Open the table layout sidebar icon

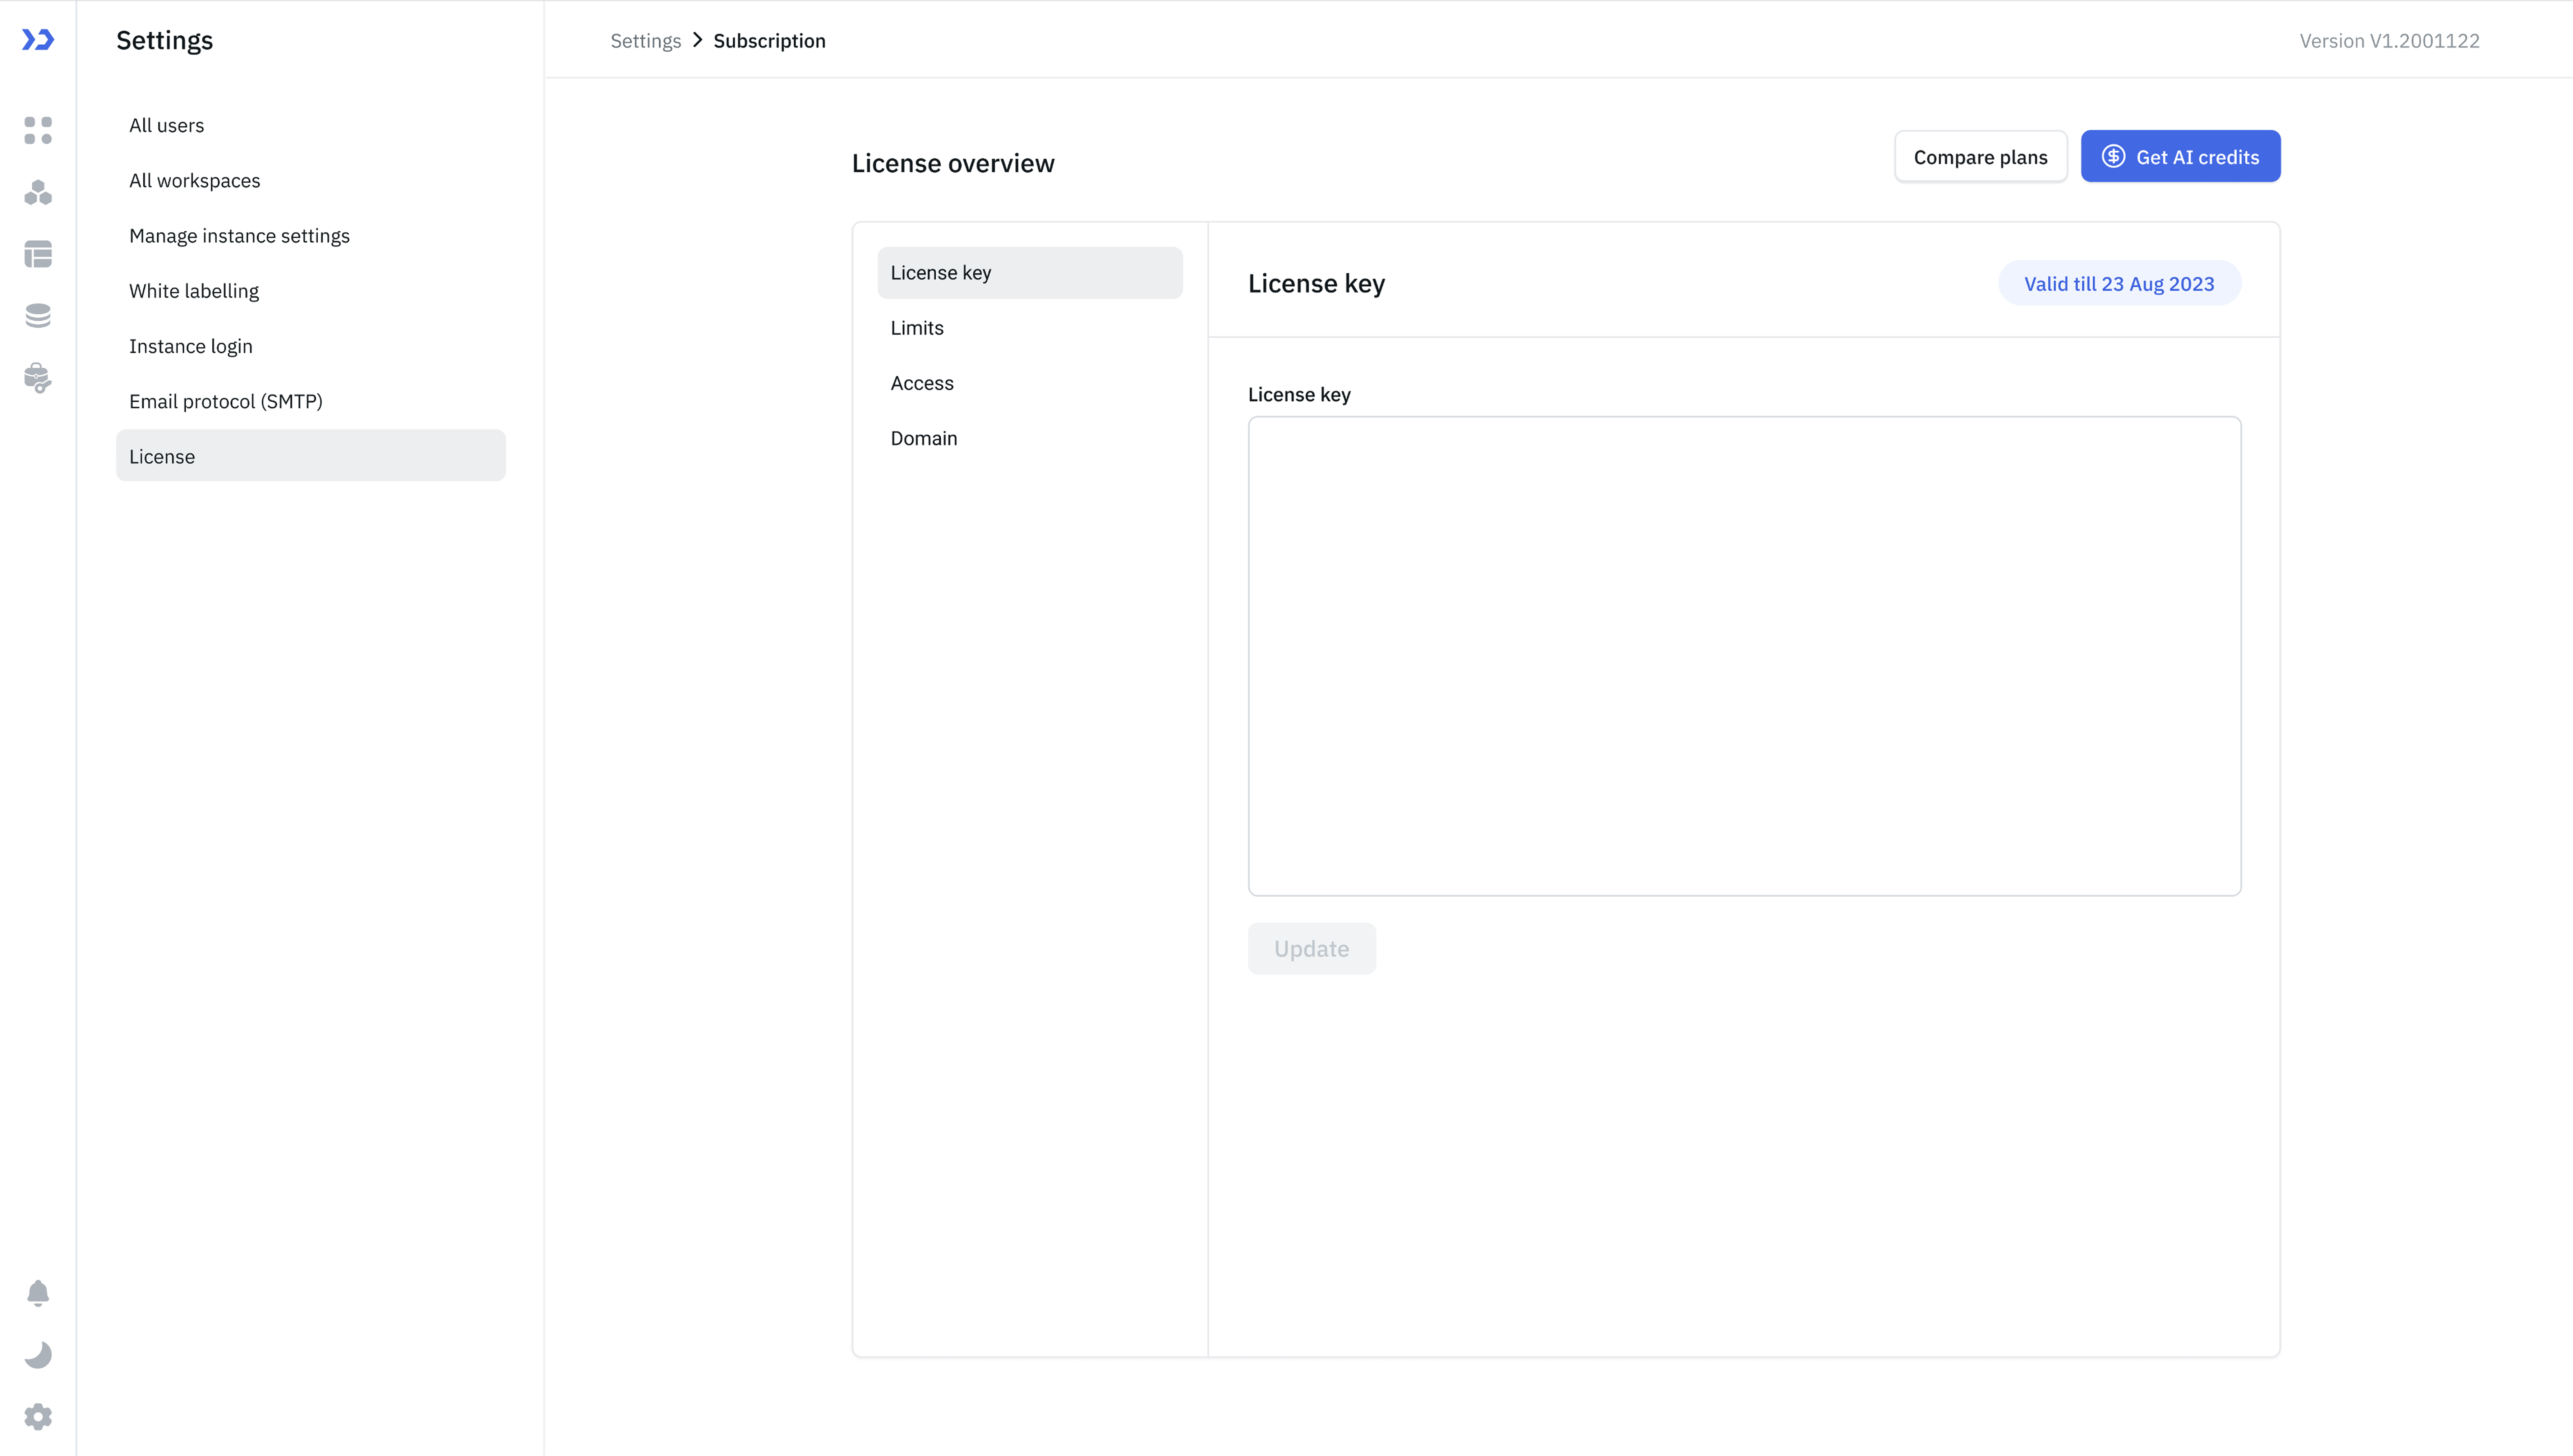click(x=38, y=254)
